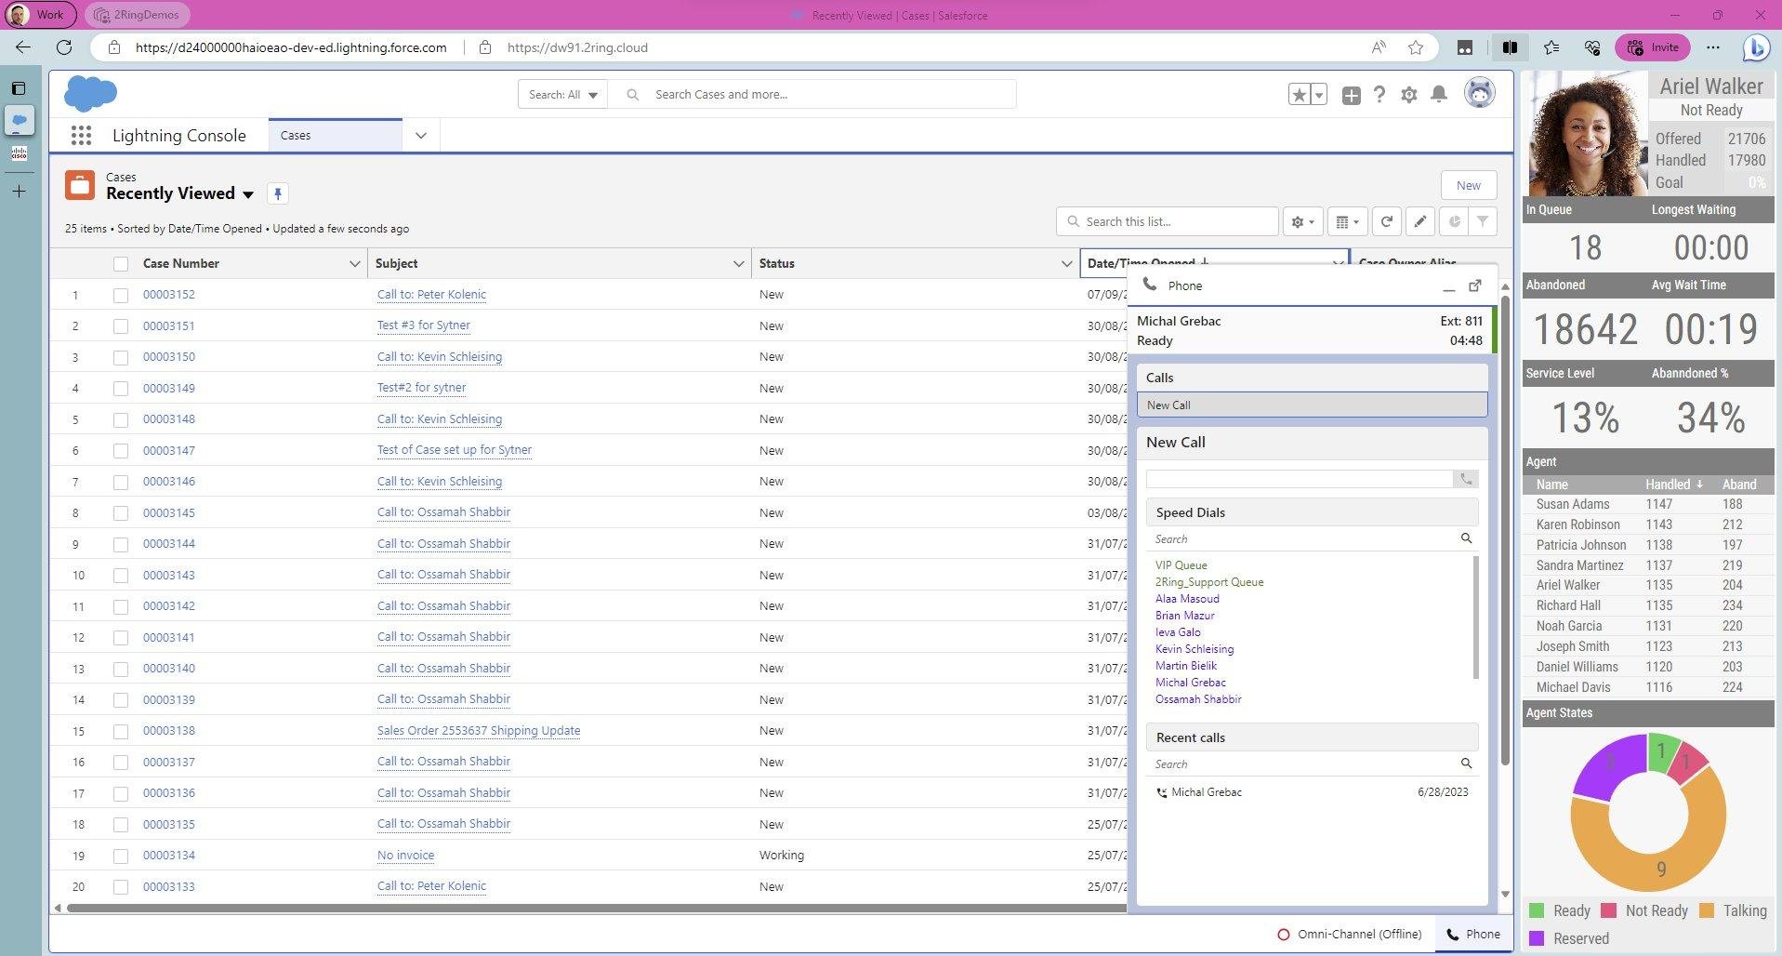
Task: Check the box for case 00003152
Action: [121, 295]
